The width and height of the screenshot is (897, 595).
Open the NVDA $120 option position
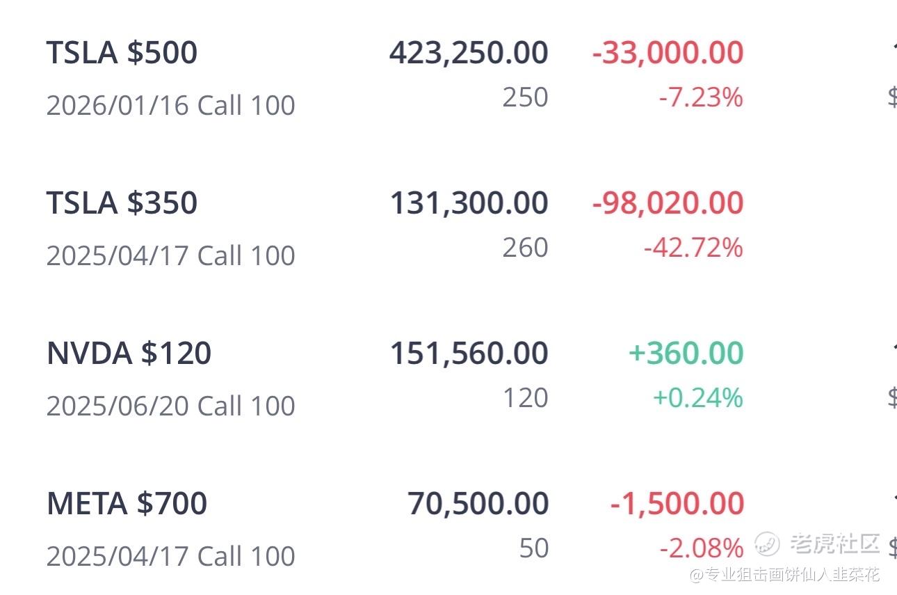tap(129, 354)
